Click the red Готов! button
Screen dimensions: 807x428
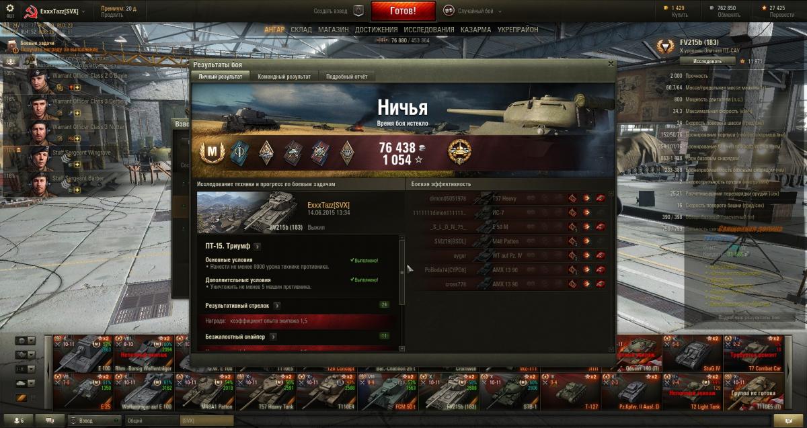(403, 11)
